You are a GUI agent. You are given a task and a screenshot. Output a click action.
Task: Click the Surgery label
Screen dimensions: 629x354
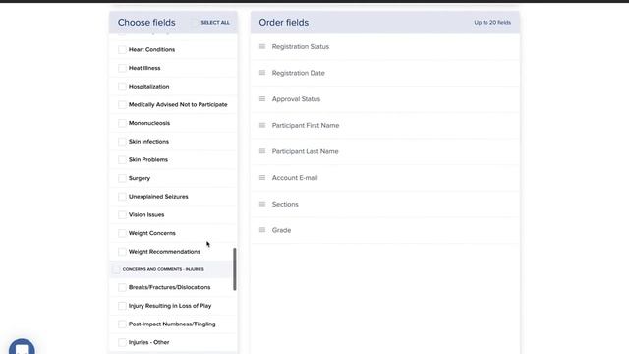[140, 178]
